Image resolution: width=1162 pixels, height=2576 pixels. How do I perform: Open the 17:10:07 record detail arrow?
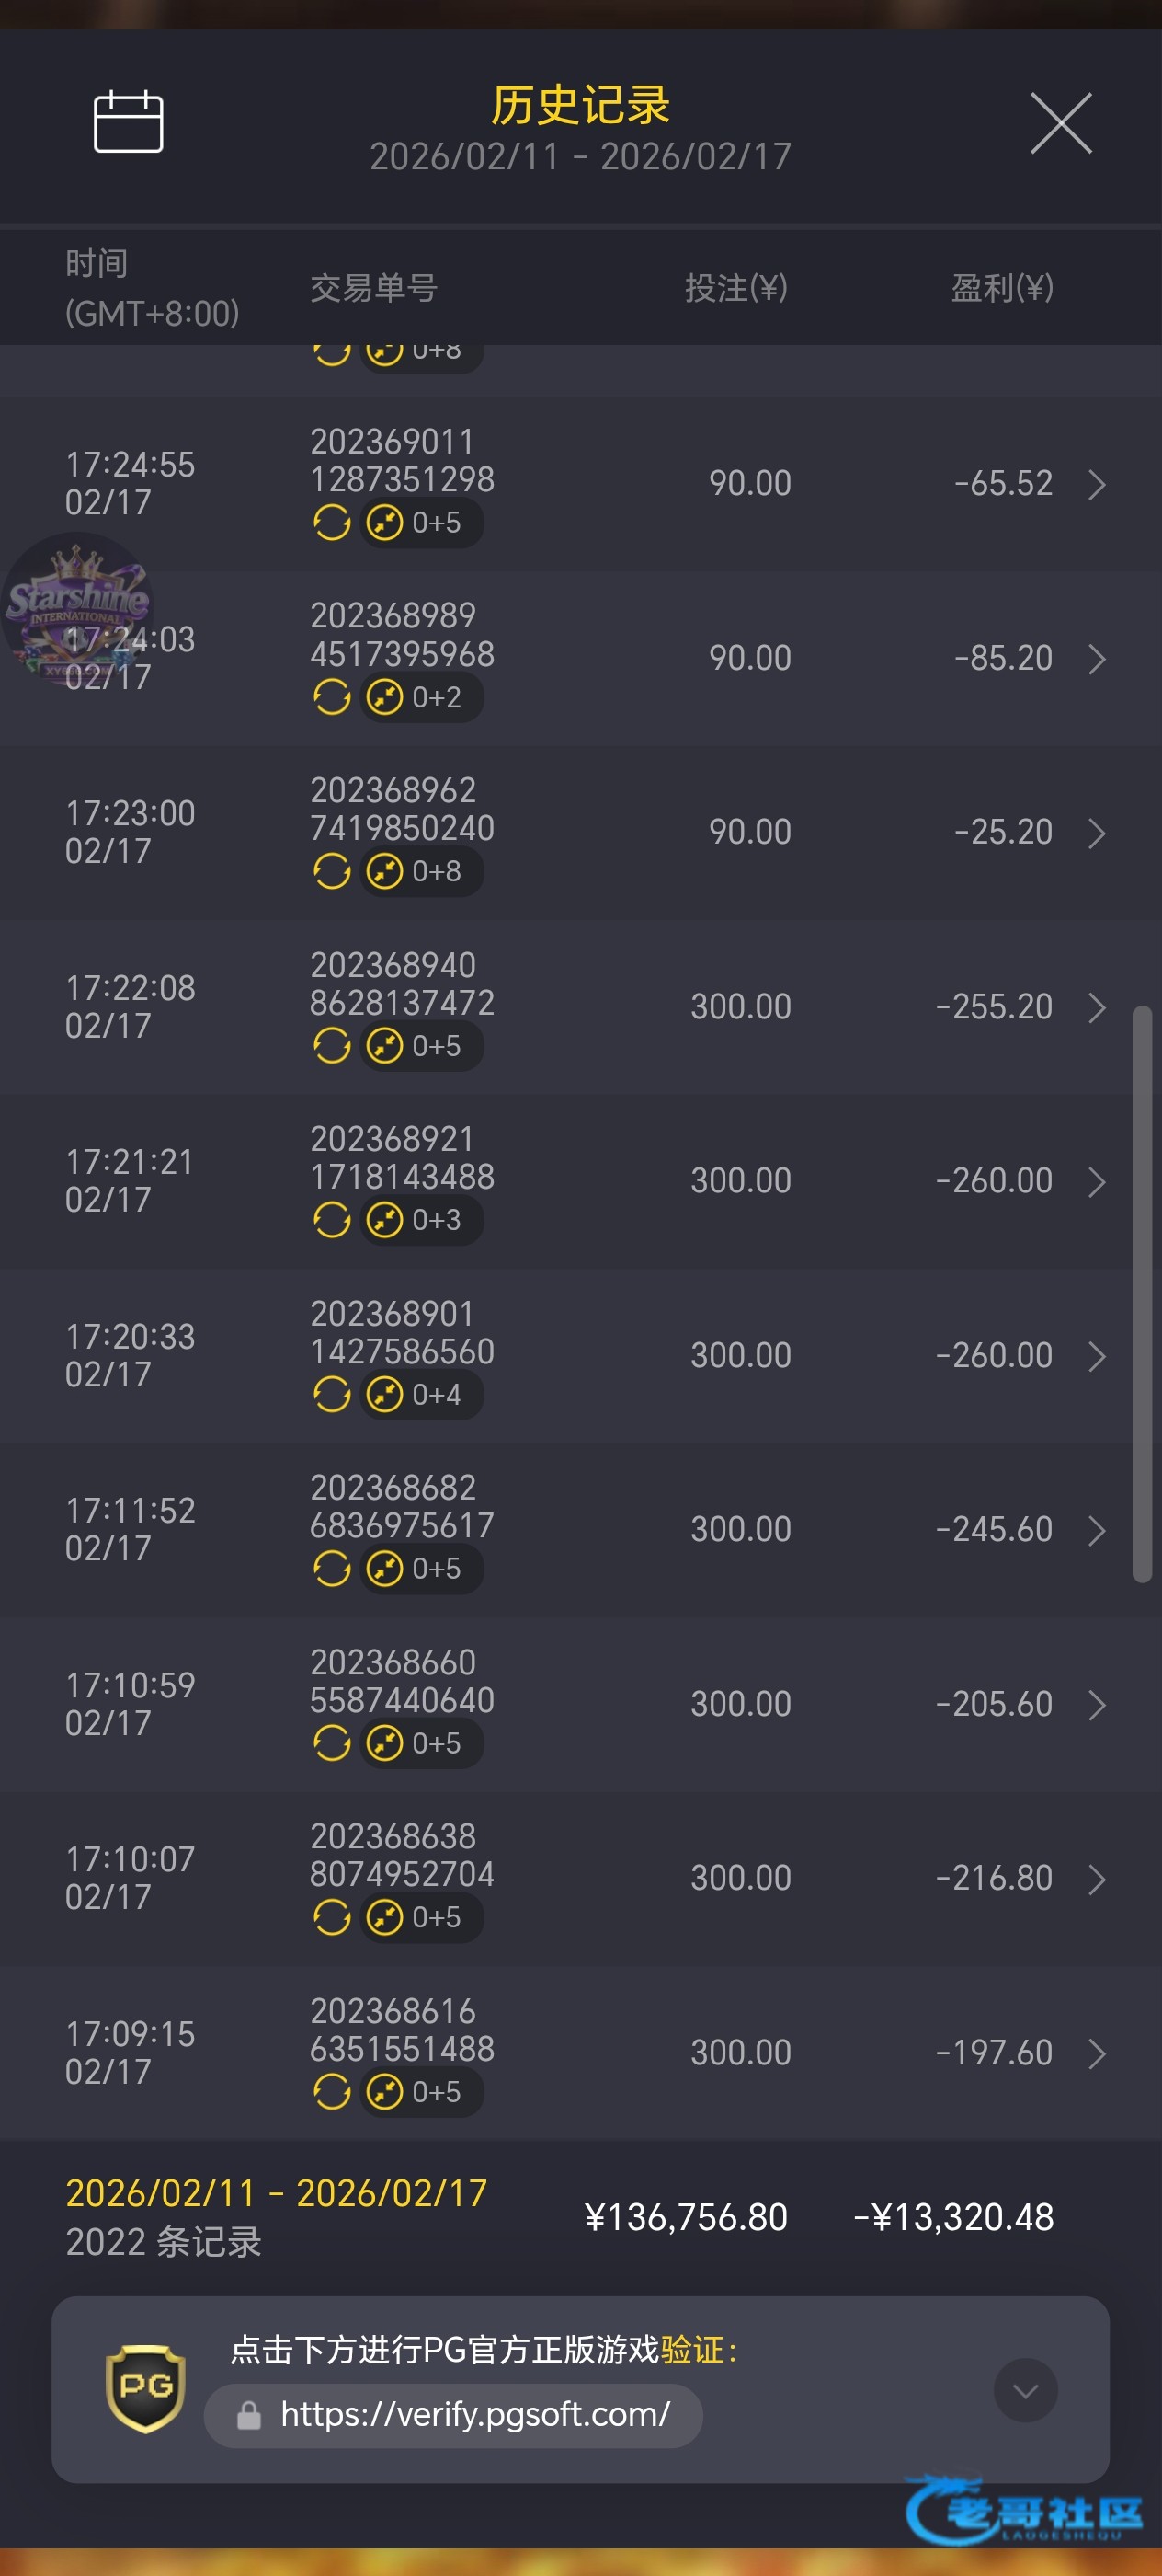coord(1096,1879)
